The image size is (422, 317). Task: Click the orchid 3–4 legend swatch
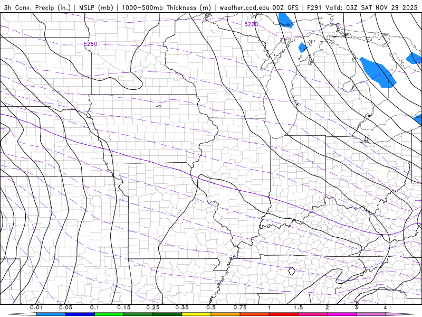pyautogui.click(x=371, y=314)
